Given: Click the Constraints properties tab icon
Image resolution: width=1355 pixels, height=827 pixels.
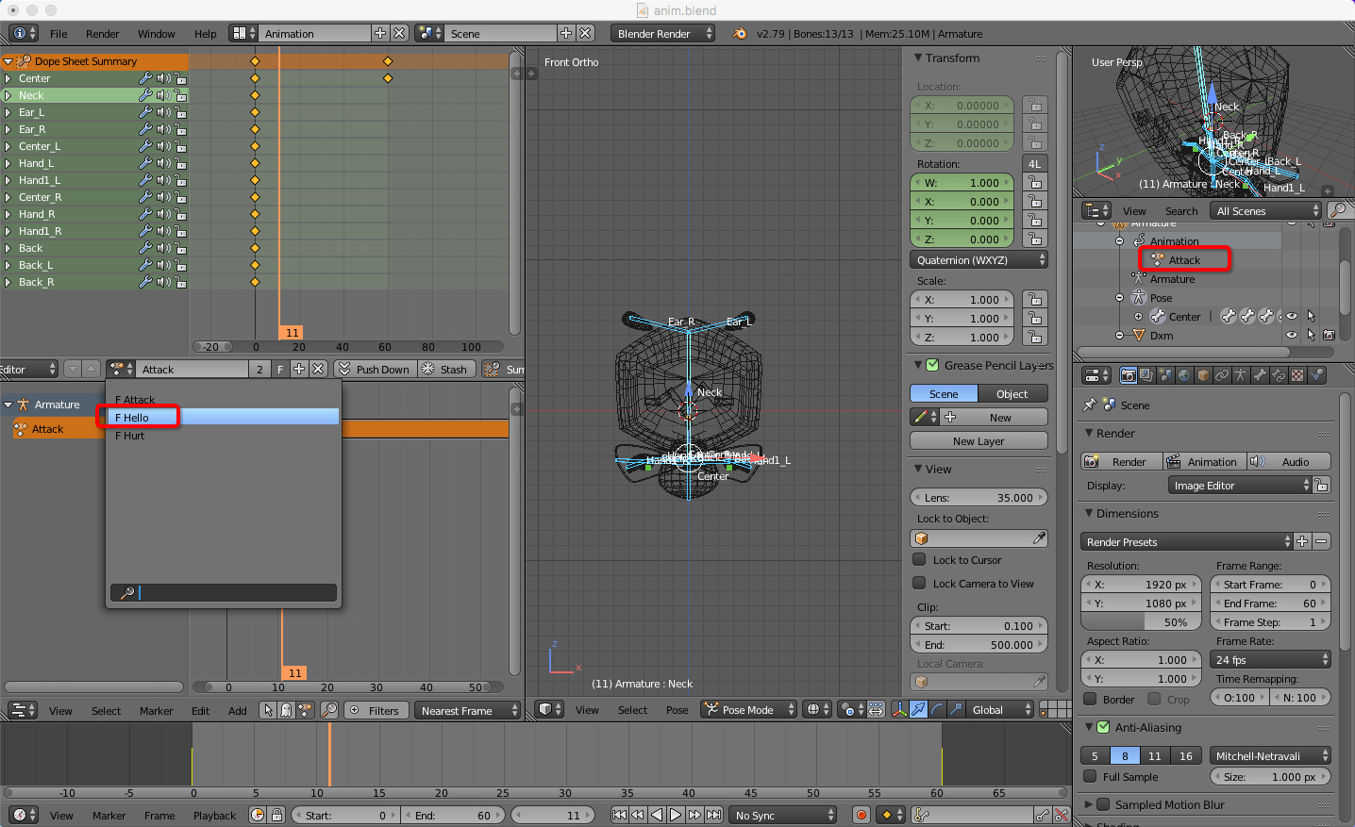Looking at the screenshot, I should coord(1222,375).
